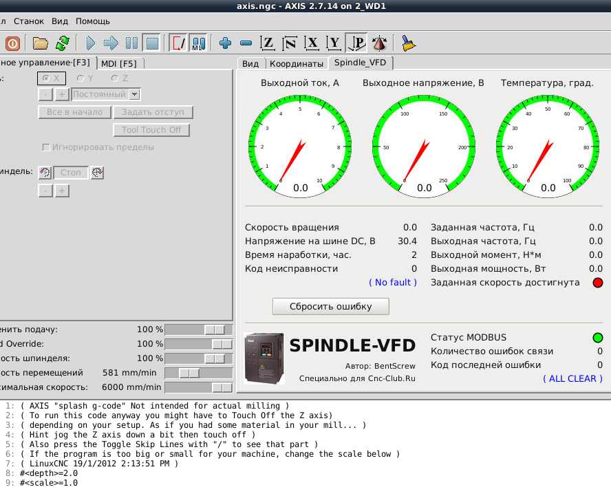Stop program execution
Viewport: 611px width, 487px height.
pyautogui.click(x=152, y=43)
